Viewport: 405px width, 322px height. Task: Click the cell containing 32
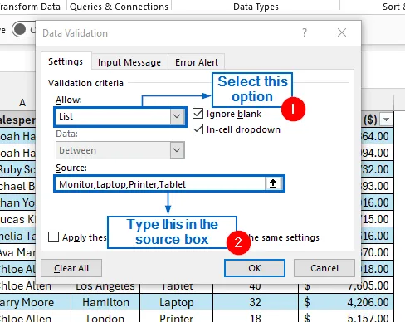pyautogui.click(x=256, y=302)
